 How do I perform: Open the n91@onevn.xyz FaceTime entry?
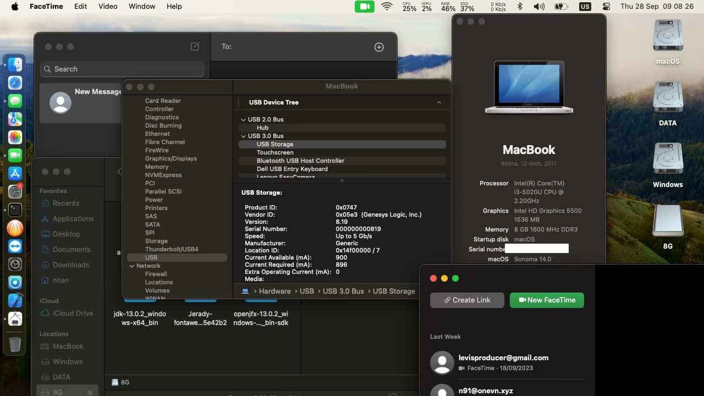pos(506,390)
